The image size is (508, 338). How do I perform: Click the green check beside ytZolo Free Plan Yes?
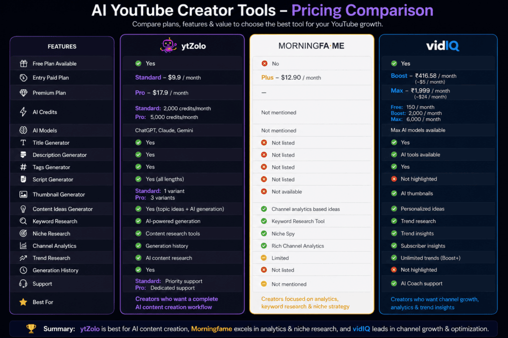pos(138,63)
